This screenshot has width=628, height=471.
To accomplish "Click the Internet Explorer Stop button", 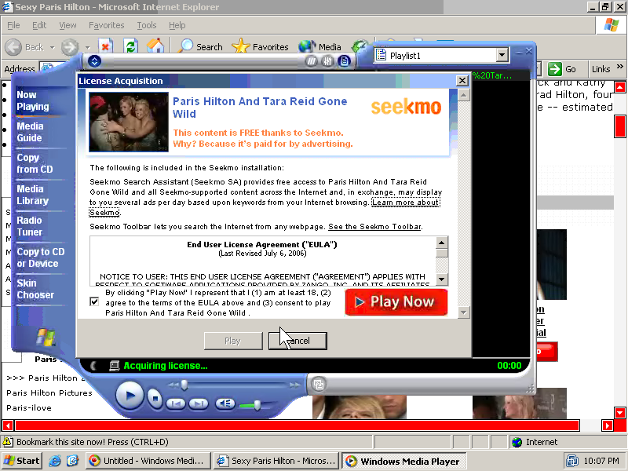I will 105,47.
